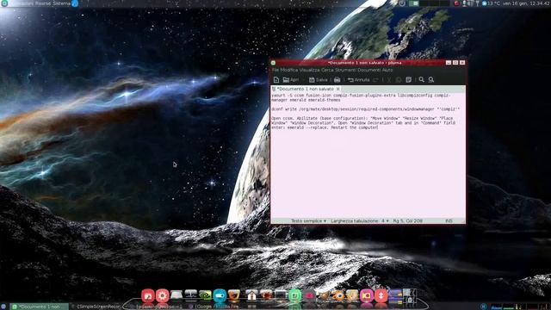Close the Documento 1 non salvato tab
Screen dimensions: 551x310
coord(337,89)
